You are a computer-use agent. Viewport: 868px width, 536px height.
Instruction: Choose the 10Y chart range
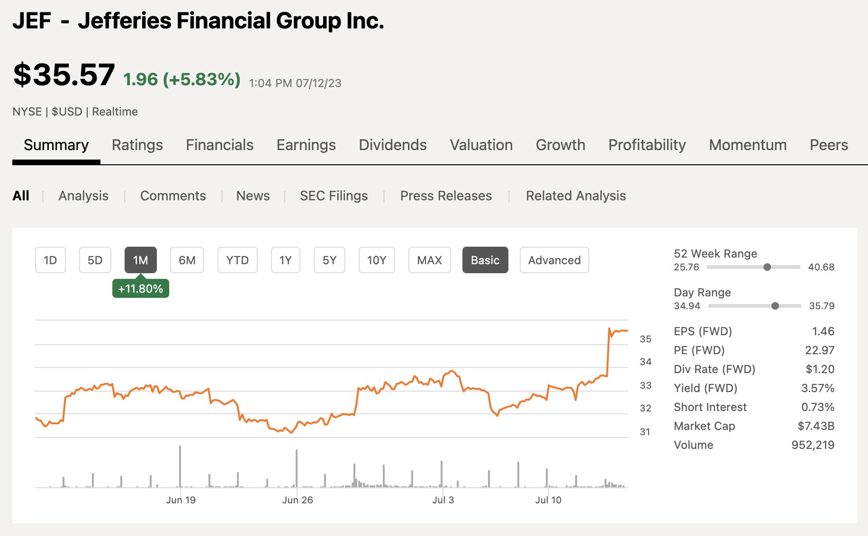[x=376, y=260]
